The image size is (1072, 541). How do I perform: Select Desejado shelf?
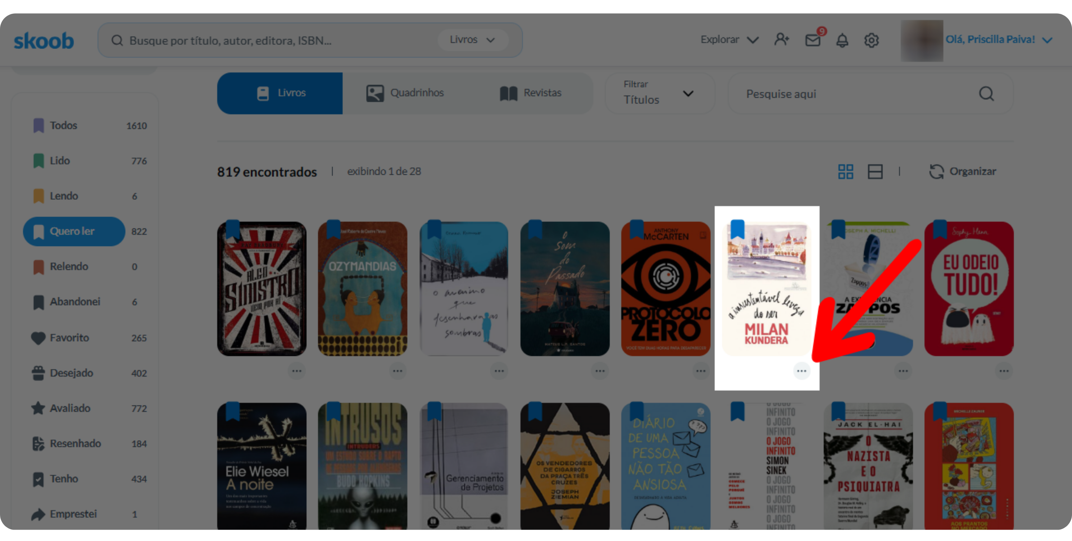point(89,373)
